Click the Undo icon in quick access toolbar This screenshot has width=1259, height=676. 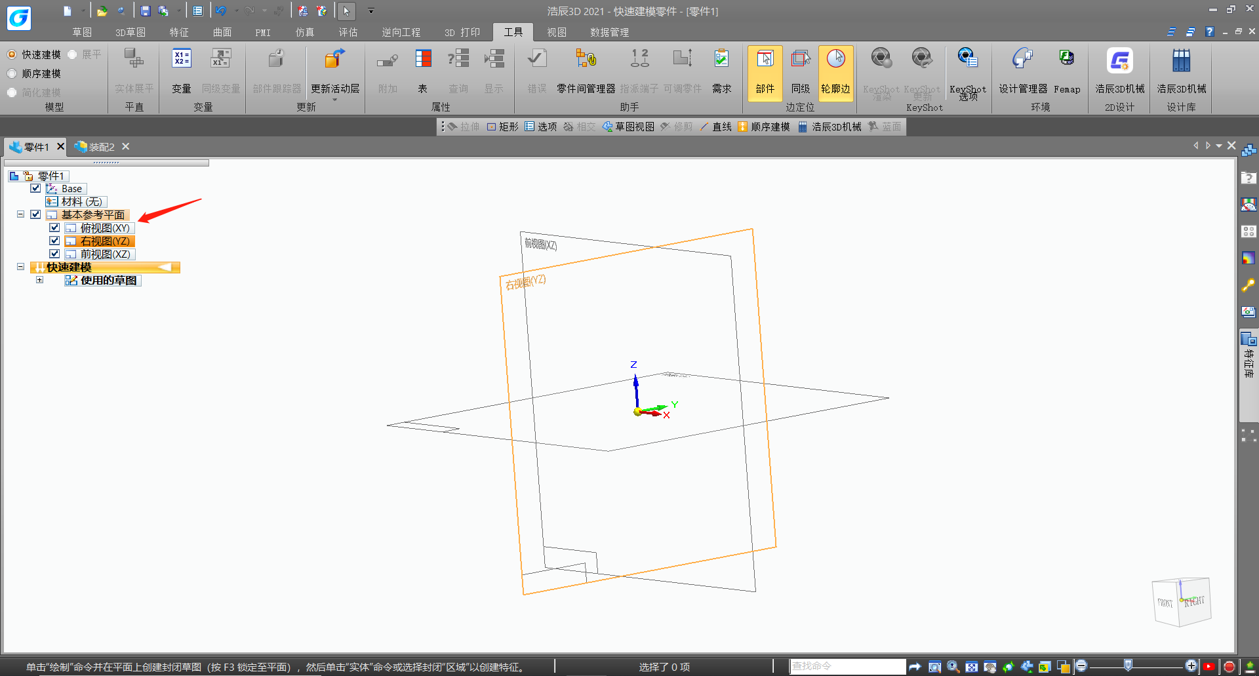click(x=221, y=11)
